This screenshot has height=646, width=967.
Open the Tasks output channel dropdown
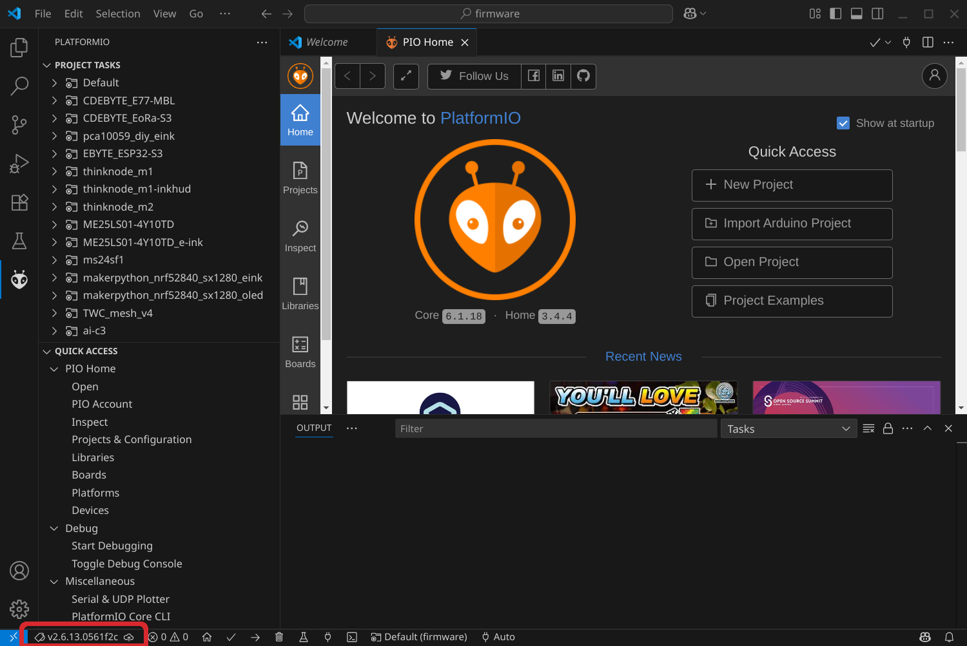click(x=788, y=429)
